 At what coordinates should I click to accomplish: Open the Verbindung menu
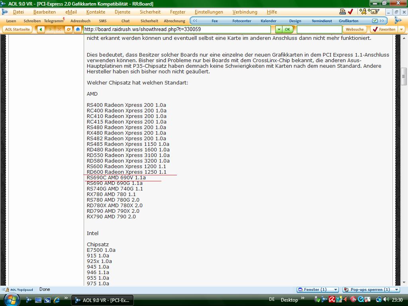click(245, 12)
